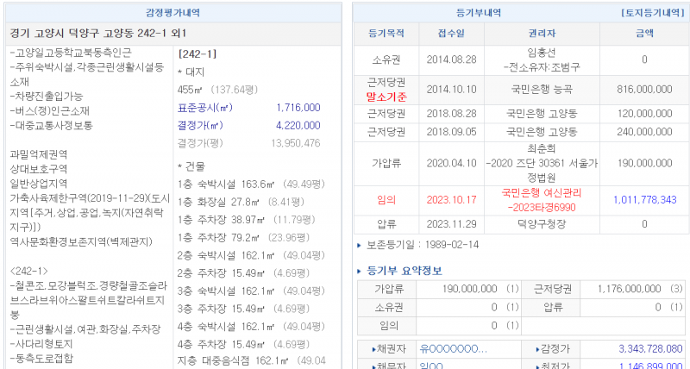Click the 권리자 column header
690x369 pixels.
click(x=542, y=34)
